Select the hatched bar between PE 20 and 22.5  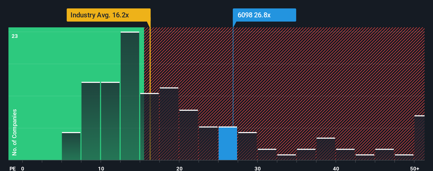(189, 135)
